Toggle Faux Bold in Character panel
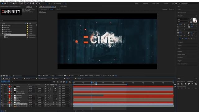This screenshot has height=112, width=199. pos(180,39)
